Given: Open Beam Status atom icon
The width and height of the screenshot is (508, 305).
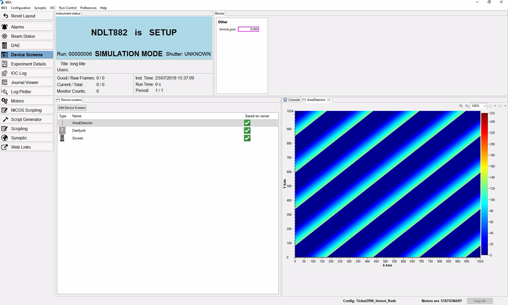Looking at the screenshot, I should pos(5,36).
